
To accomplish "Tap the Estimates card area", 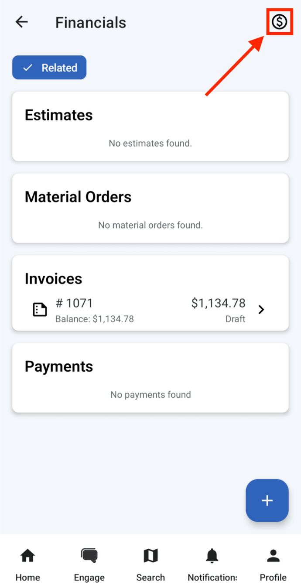I will click(x=150, y=126).
